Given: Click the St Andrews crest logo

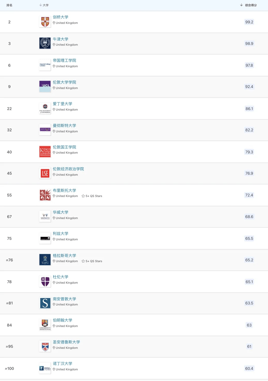Looking at the screenshot, I should pyautogui.click(x=45, y=346).
